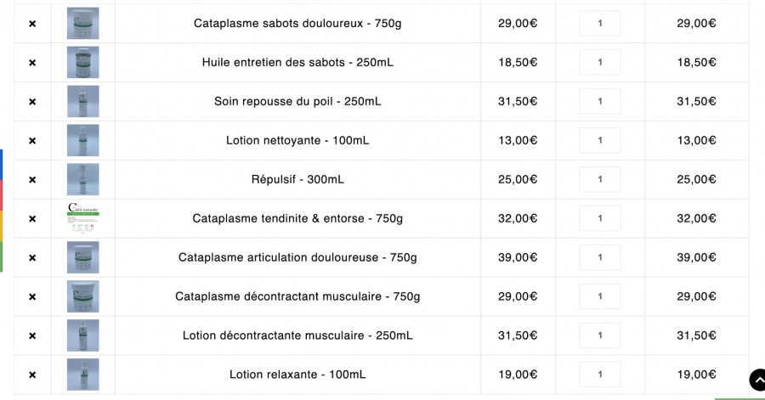
Task: Open Lotion relaxante product thumbnail
Action: 83,375
